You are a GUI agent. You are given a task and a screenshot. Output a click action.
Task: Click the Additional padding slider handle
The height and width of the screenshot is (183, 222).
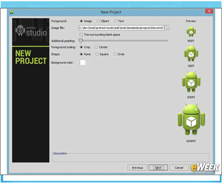[80, 41]
